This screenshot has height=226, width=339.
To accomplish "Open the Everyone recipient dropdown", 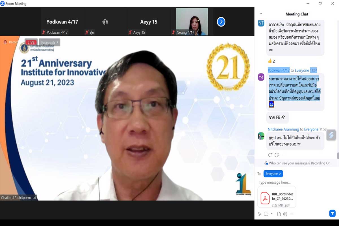I will [273, 174].
